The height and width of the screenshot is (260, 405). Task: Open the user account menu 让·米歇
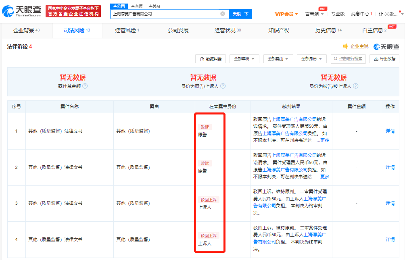point(390,14)
